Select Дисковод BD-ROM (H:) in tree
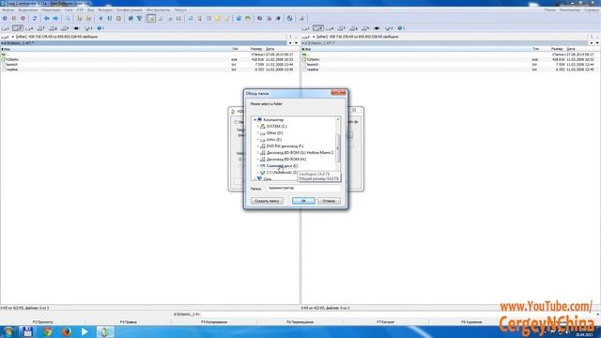 pos(285,159)
